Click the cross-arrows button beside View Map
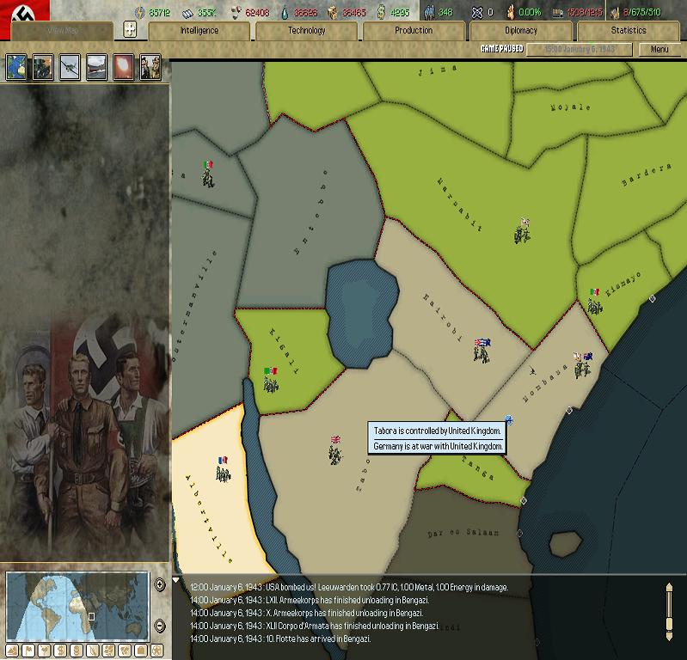Screen dimensions: 687x660 tap(130, 30)
